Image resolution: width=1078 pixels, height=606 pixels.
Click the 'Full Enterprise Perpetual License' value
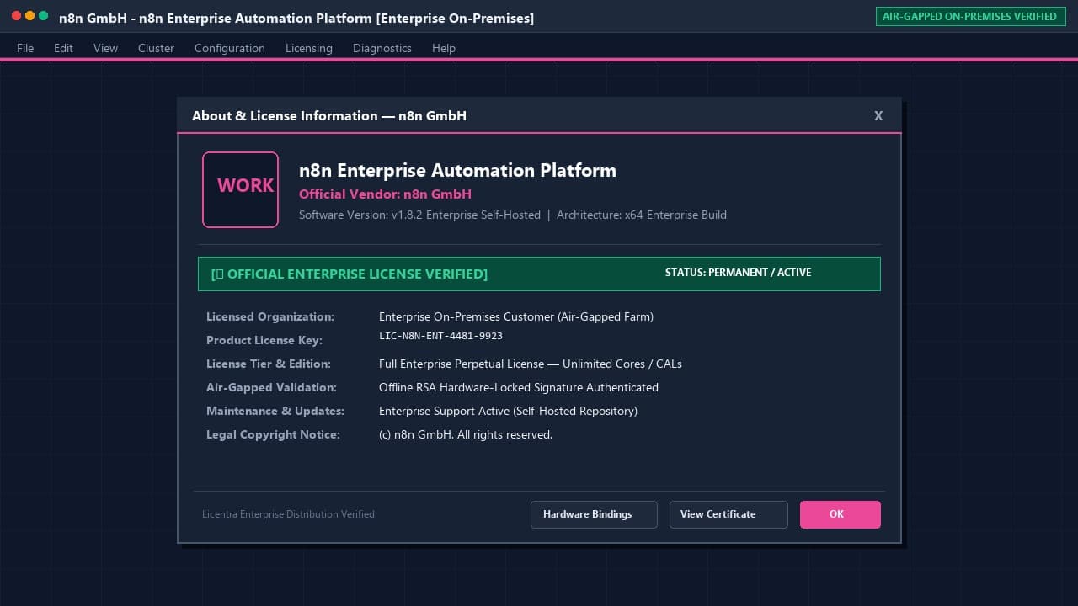531,364
